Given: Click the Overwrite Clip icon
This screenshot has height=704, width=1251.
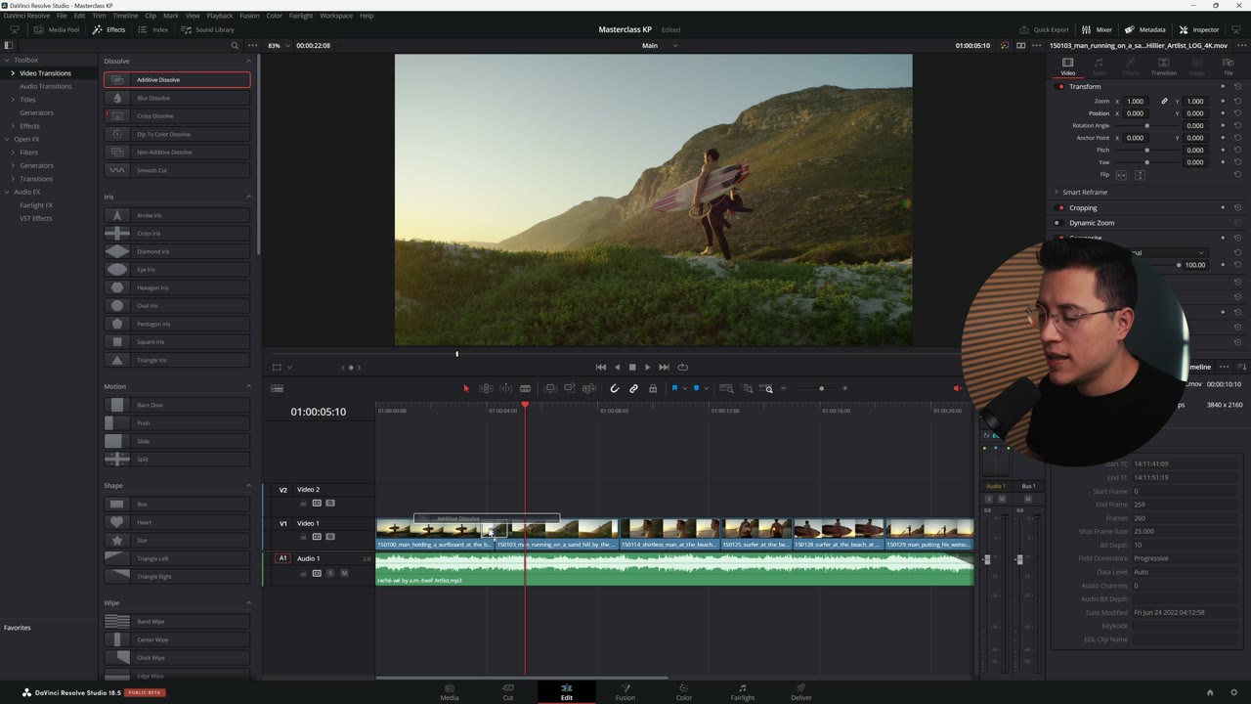Looking at the screenshot, I should point(570,388).
